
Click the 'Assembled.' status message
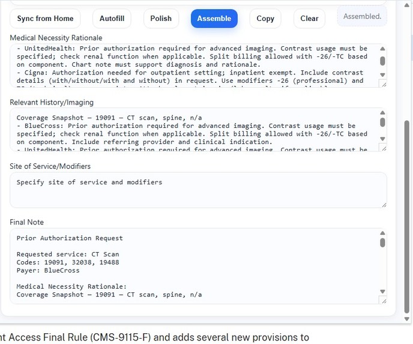362,16
